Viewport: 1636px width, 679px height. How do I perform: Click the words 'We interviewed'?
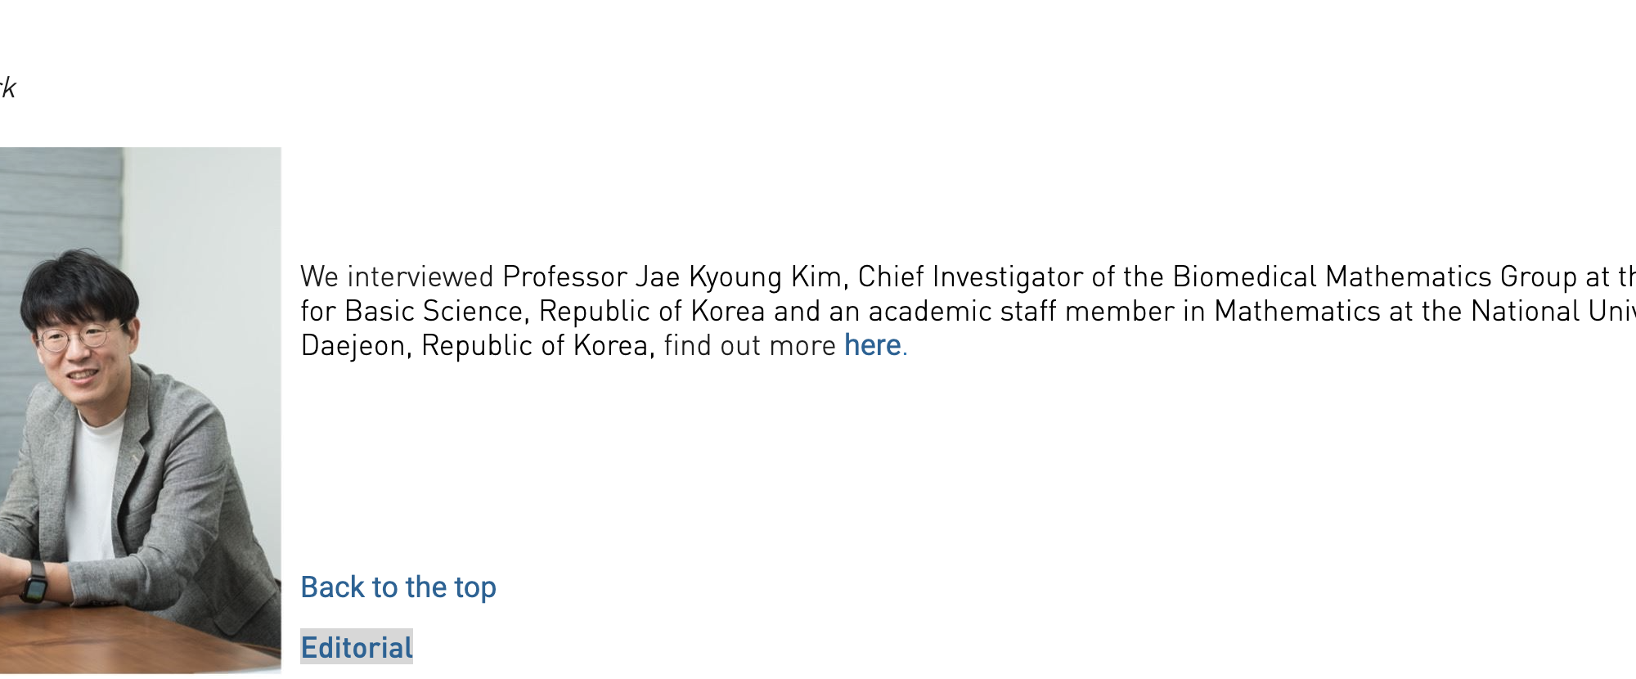397,277
